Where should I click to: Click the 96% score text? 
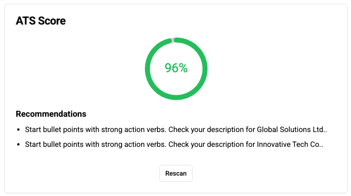pyautogui.click(x=176, y=68)
